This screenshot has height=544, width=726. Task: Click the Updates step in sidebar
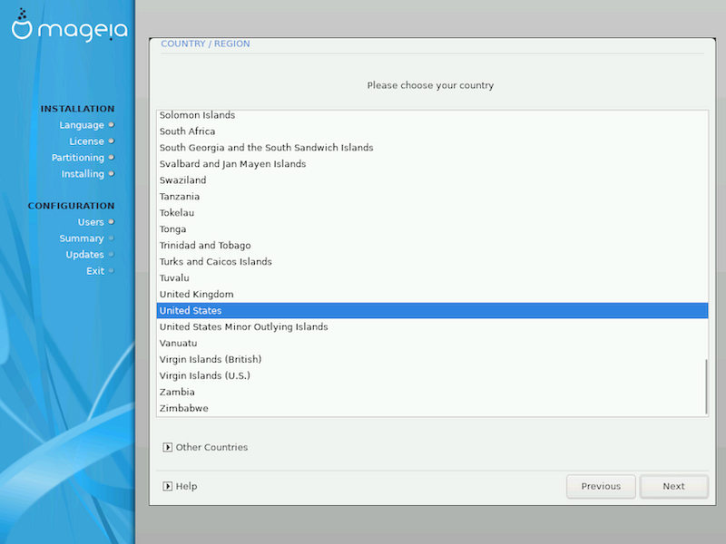click(x=84, y=255)
